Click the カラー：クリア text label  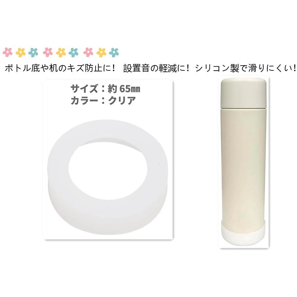[103, 101]
